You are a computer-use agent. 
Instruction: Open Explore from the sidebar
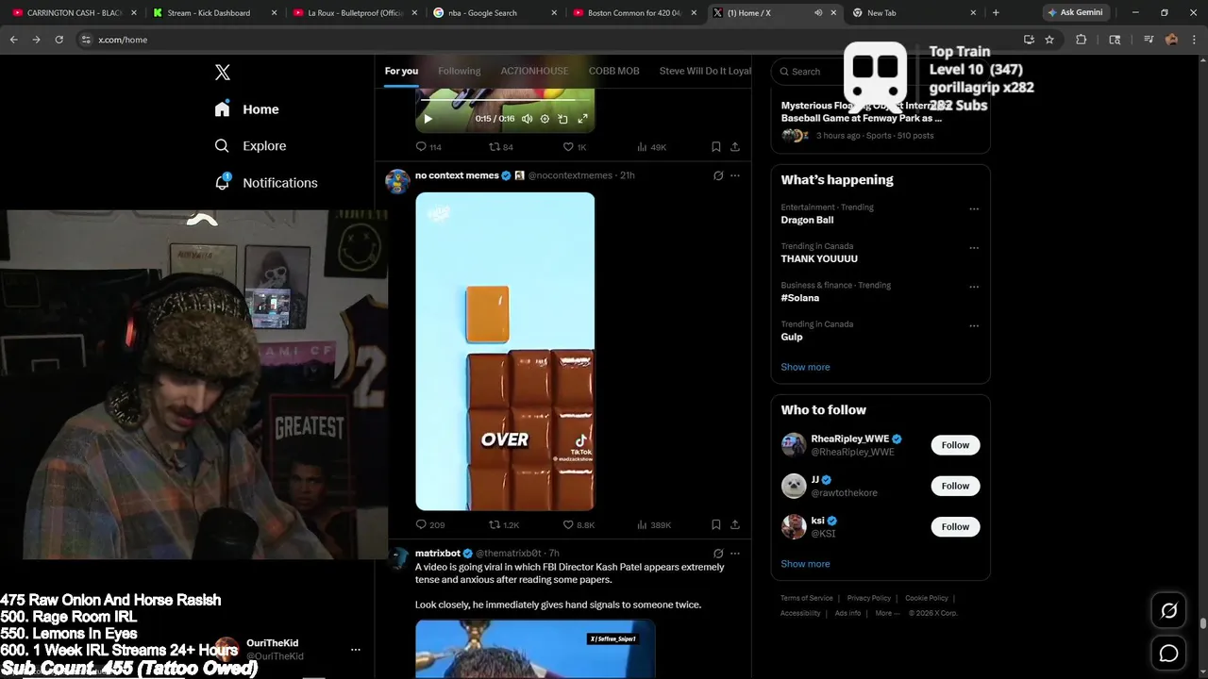(250, 146)
